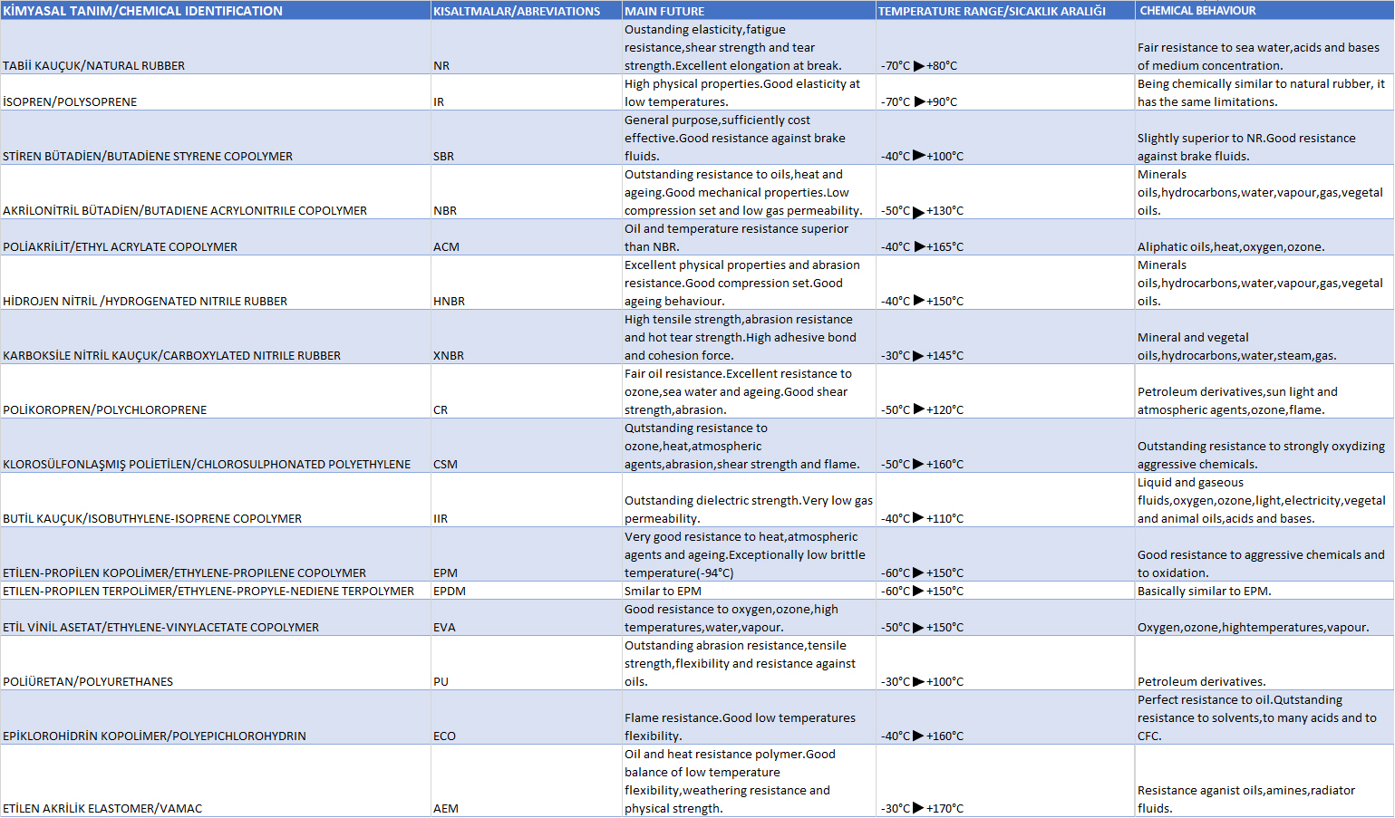Screen dimensions: 1395x818
Task: Select ETİLEN AKRİLİK ELASTOMER/VAMAC cell
Action: pyautogui.click(x=216, y=781)
